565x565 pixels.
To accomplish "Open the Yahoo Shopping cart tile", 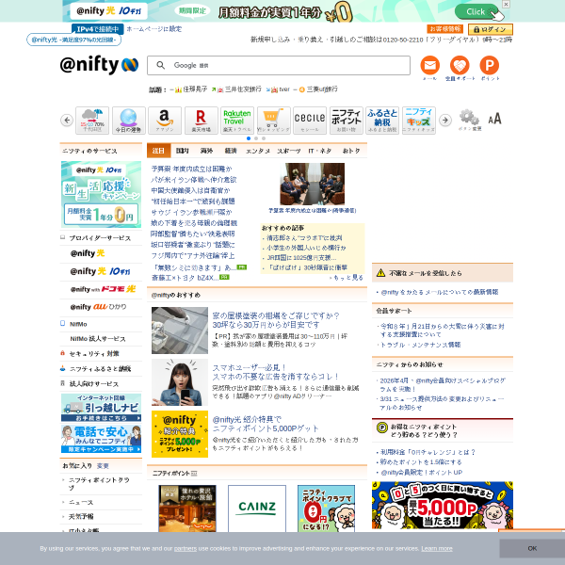I will [273, 121].
